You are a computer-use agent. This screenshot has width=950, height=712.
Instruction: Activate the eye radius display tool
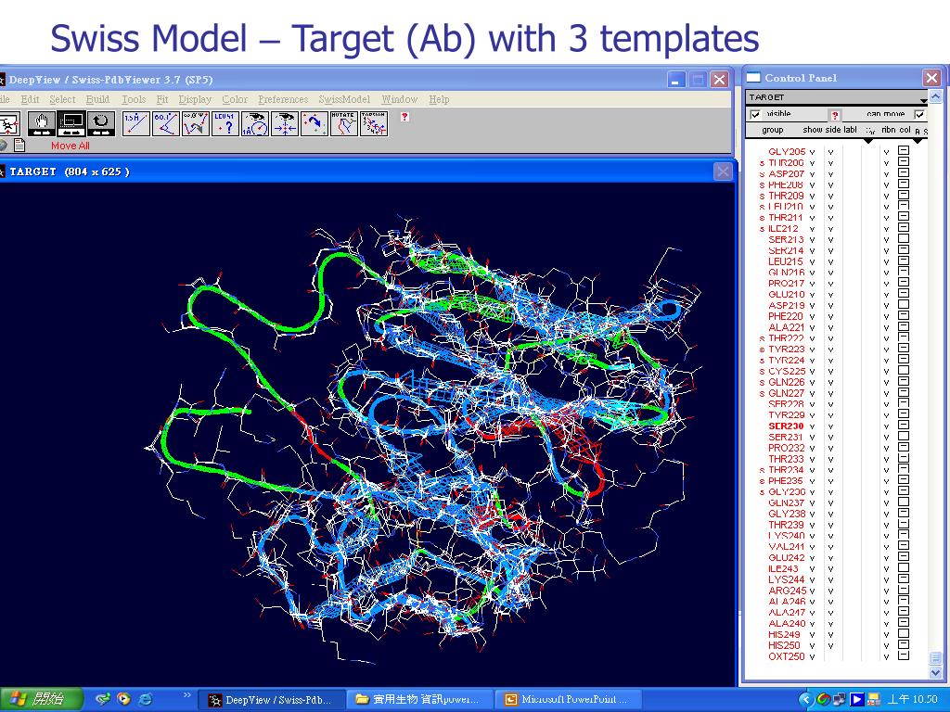(254, 124)
